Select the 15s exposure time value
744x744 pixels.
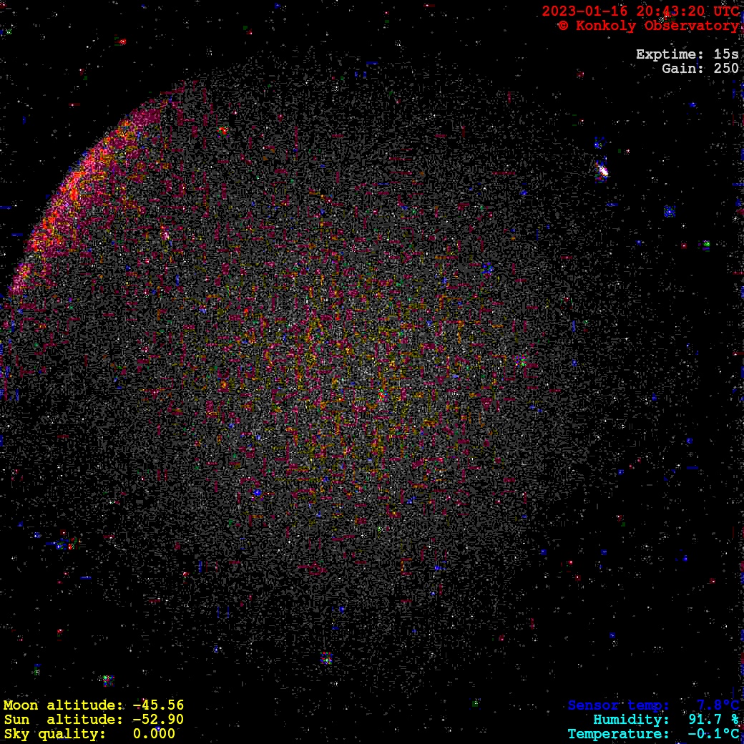(726, 54)
